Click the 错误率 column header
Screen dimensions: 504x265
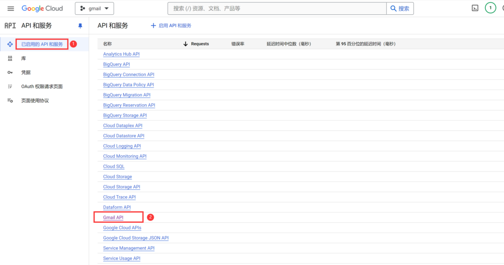[238, 44]
